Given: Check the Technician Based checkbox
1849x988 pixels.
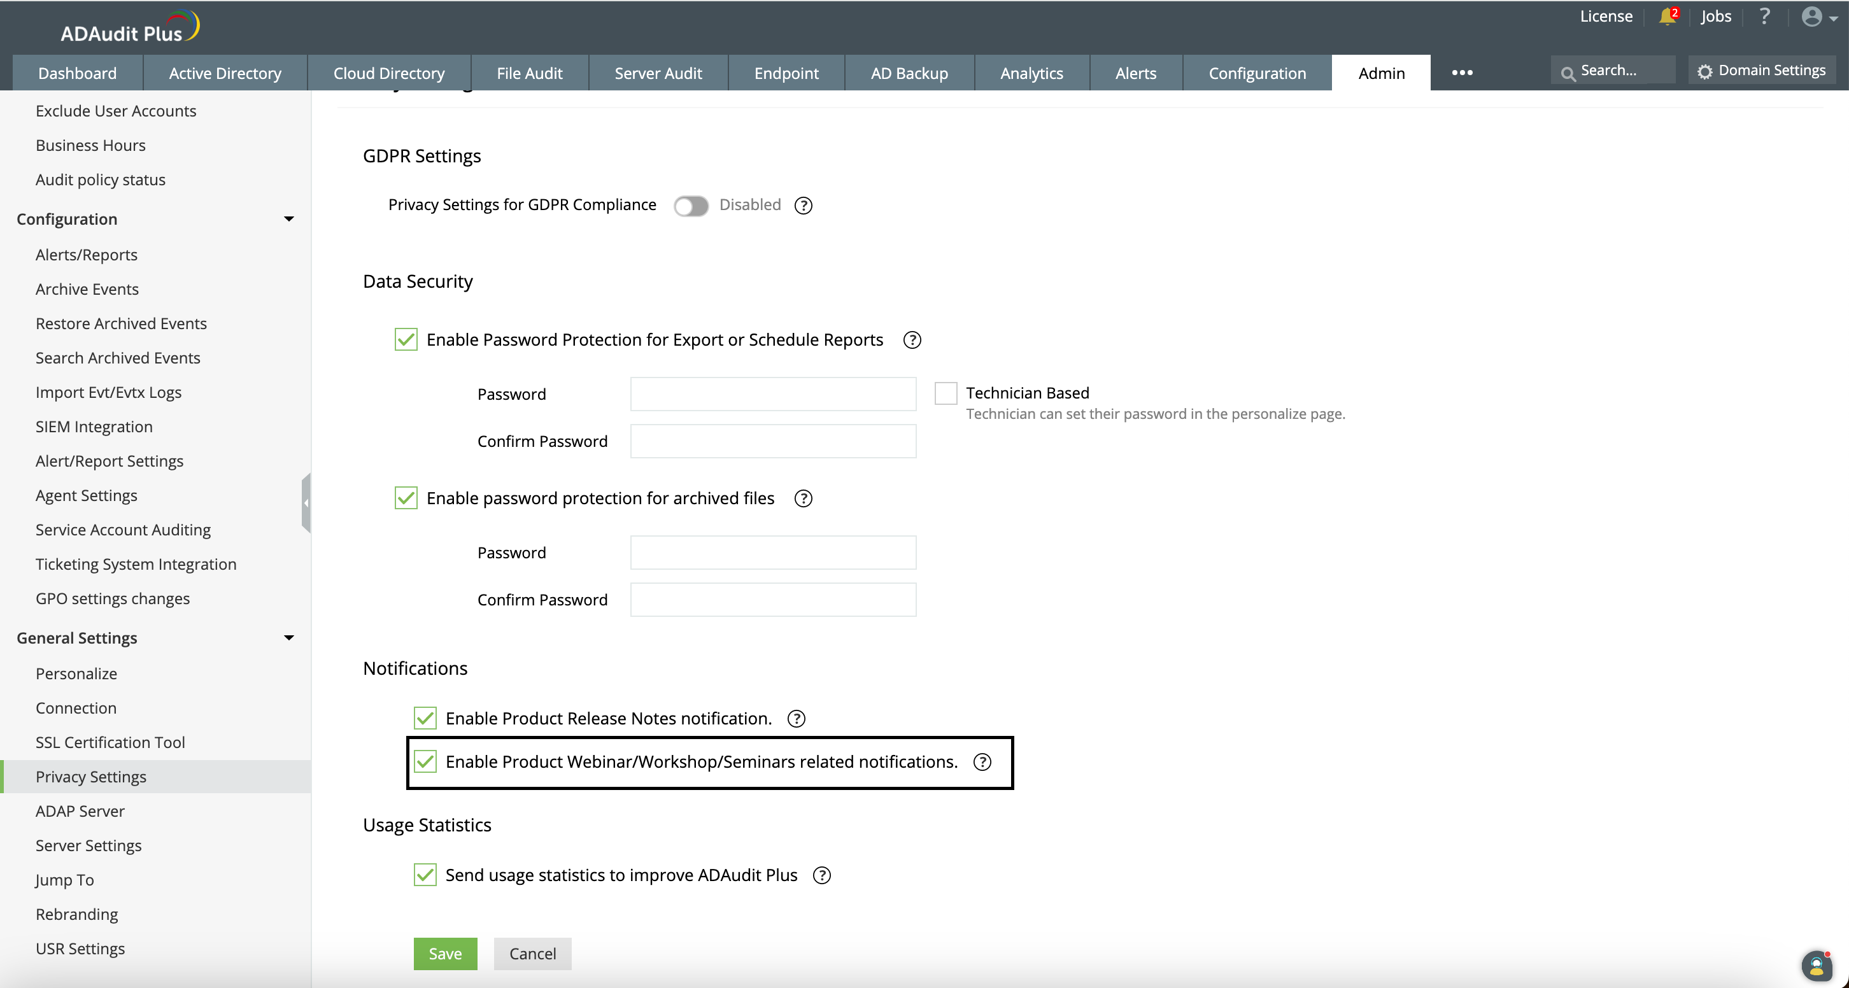Looking at the screenshot, I should (946, 393).
